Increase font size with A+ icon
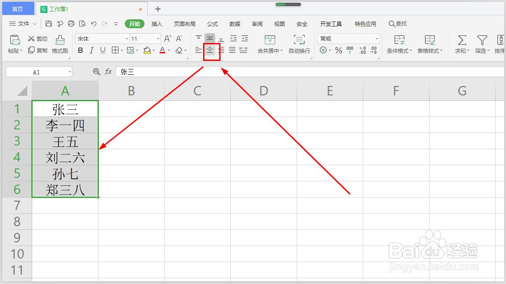506x284 pixels. [167, 39]
